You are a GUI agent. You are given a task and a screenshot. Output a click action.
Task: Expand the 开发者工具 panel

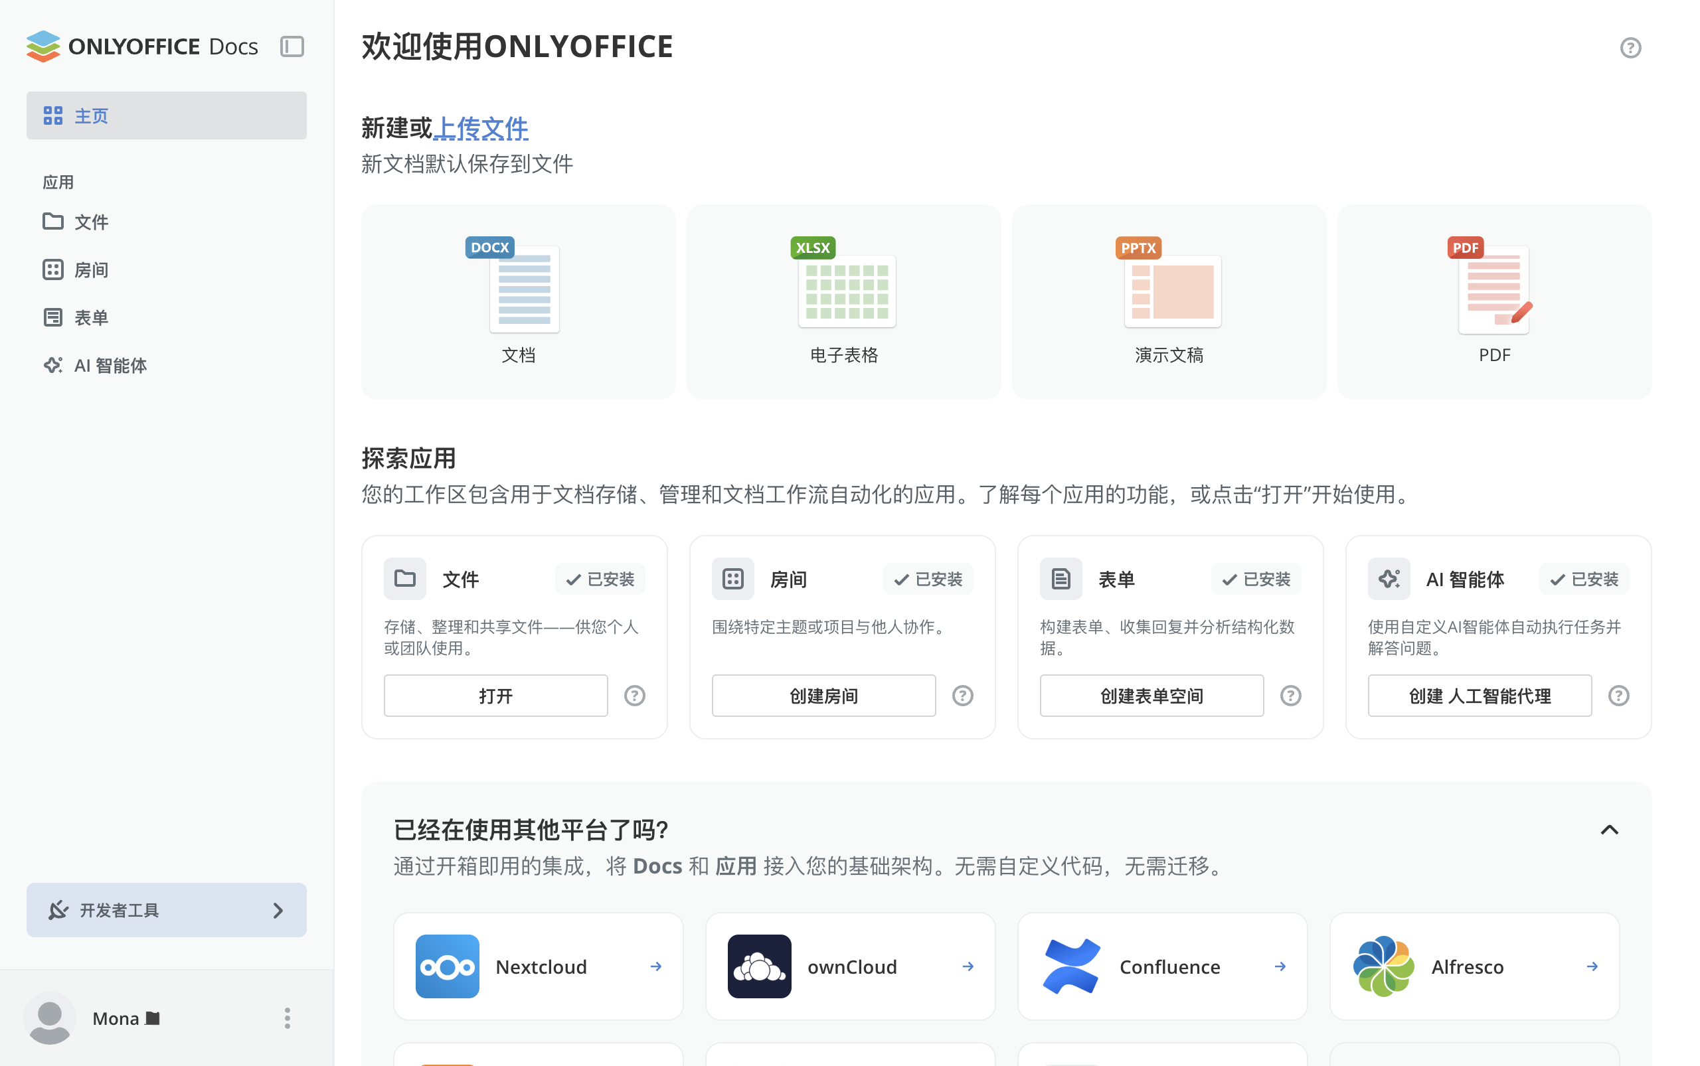167,909
